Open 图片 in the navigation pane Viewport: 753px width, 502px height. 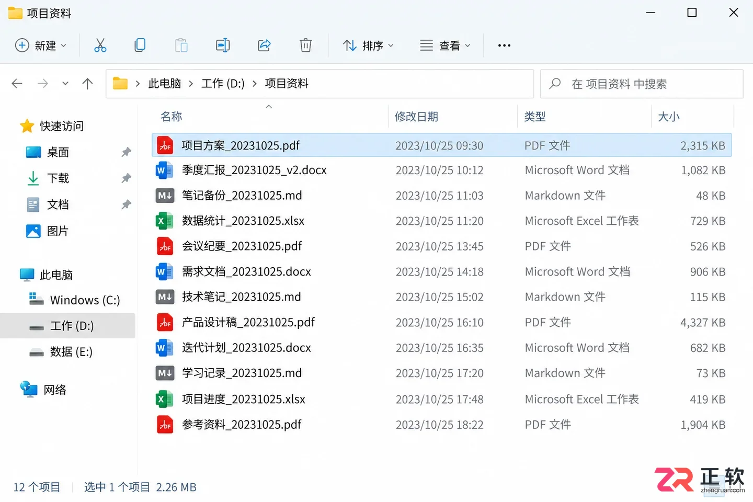point(58,231)
